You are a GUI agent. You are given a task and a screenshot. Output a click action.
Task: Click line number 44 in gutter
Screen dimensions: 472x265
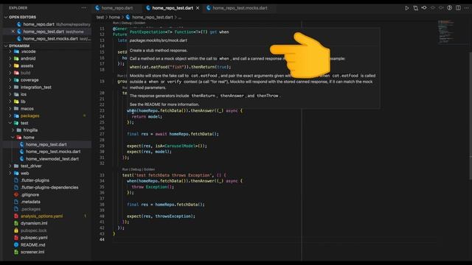click(x=102, y=239)
